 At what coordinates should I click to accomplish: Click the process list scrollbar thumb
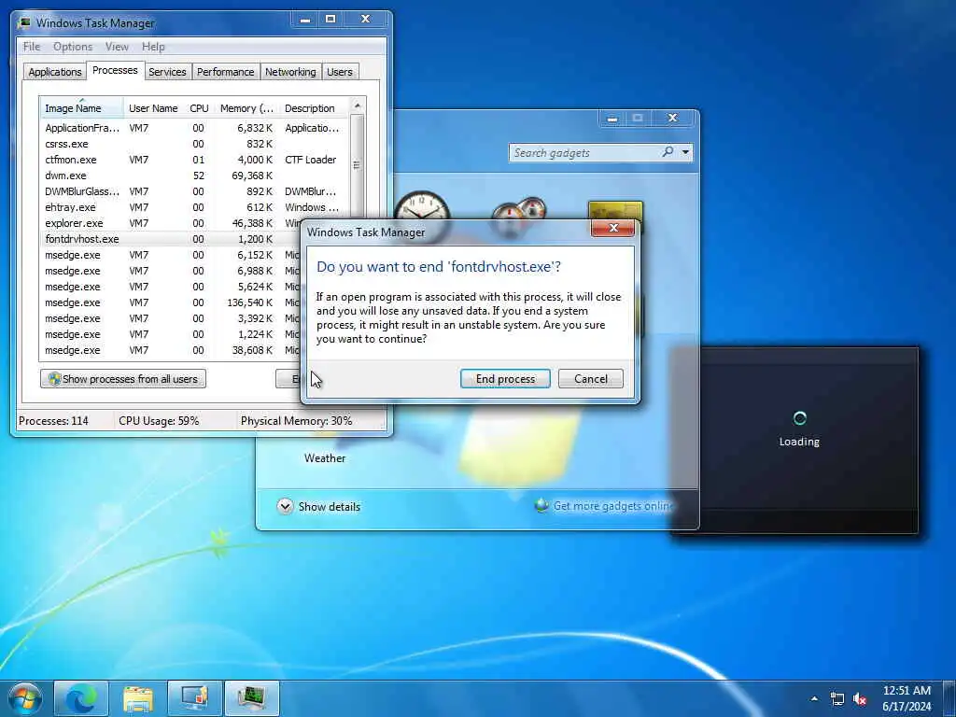[358, 165]
